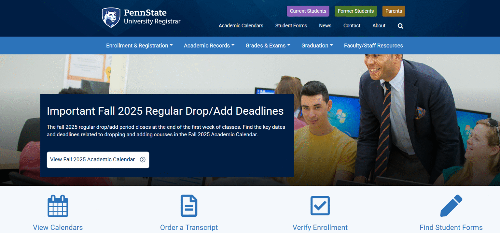500x233 pixels.
Task: Click the document icon above Order a Transcript
Action: coord(189,206)
